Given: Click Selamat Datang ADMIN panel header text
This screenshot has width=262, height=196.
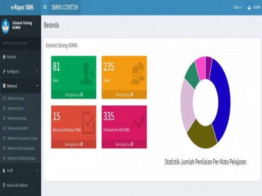Looking at the screenshot, I should click(x=62, y=45).
